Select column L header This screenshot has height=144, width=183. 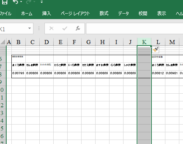tap(158, 42)
